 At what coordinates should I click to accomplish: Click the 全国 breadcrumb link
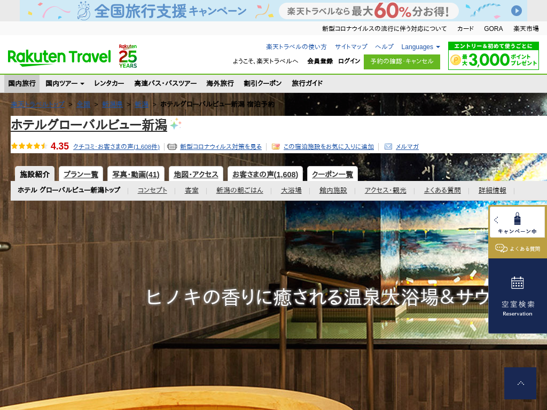coord(83,104)
